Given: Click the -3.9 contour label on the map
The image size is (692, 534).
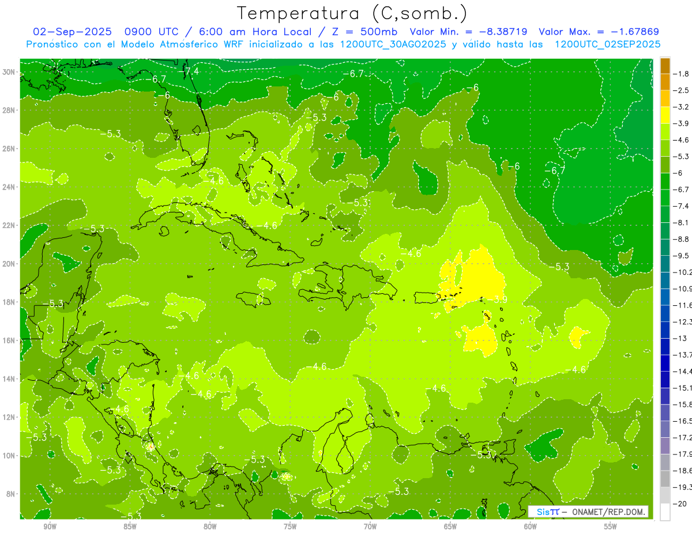Looking at the screenshot, I should click(x=497, y=300).
